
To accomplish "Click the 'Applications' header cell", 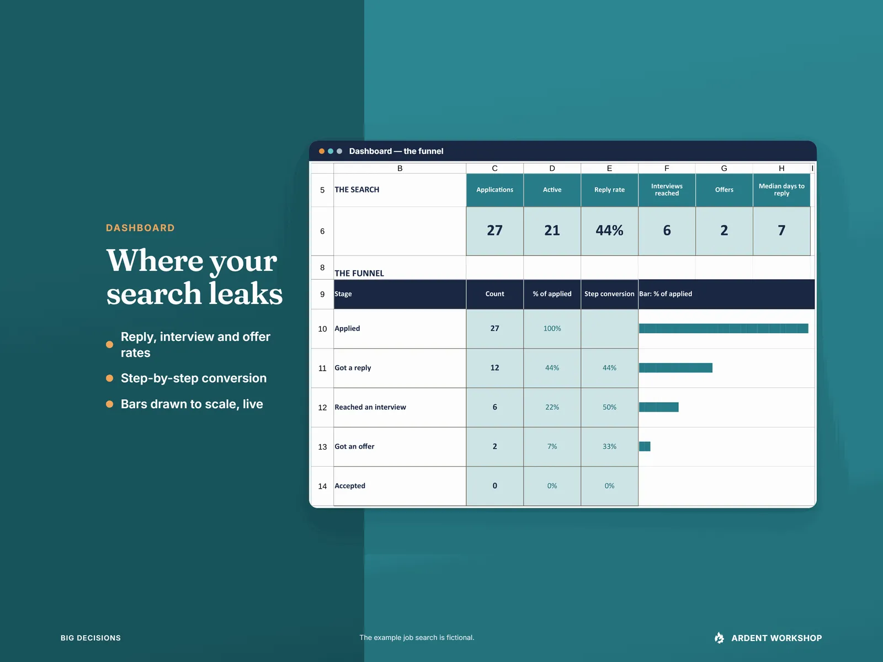I will (x=495, y=190).
